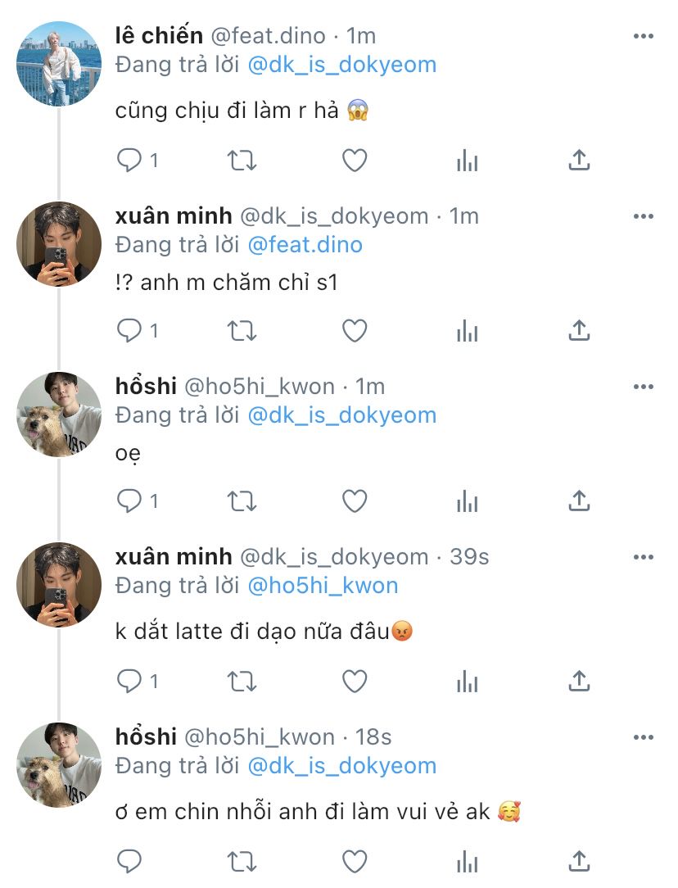
Task: View analytics for hỏshi's "oẹ" tweet
Action: (x=467, y=500)
